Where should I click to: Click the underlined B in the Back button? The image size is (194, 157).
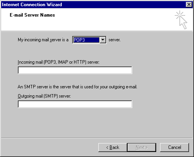111,147
